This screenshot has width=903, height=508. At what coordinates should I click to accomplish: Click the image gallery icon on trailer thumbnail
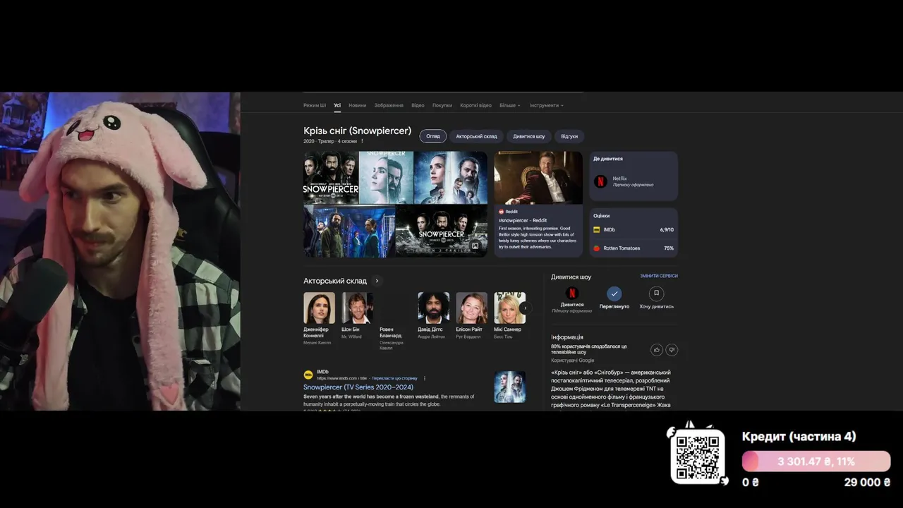click(475, 246)
